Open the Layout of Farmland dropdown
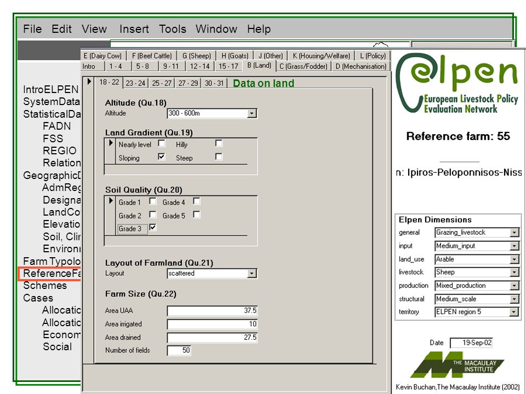 point(252,274)
